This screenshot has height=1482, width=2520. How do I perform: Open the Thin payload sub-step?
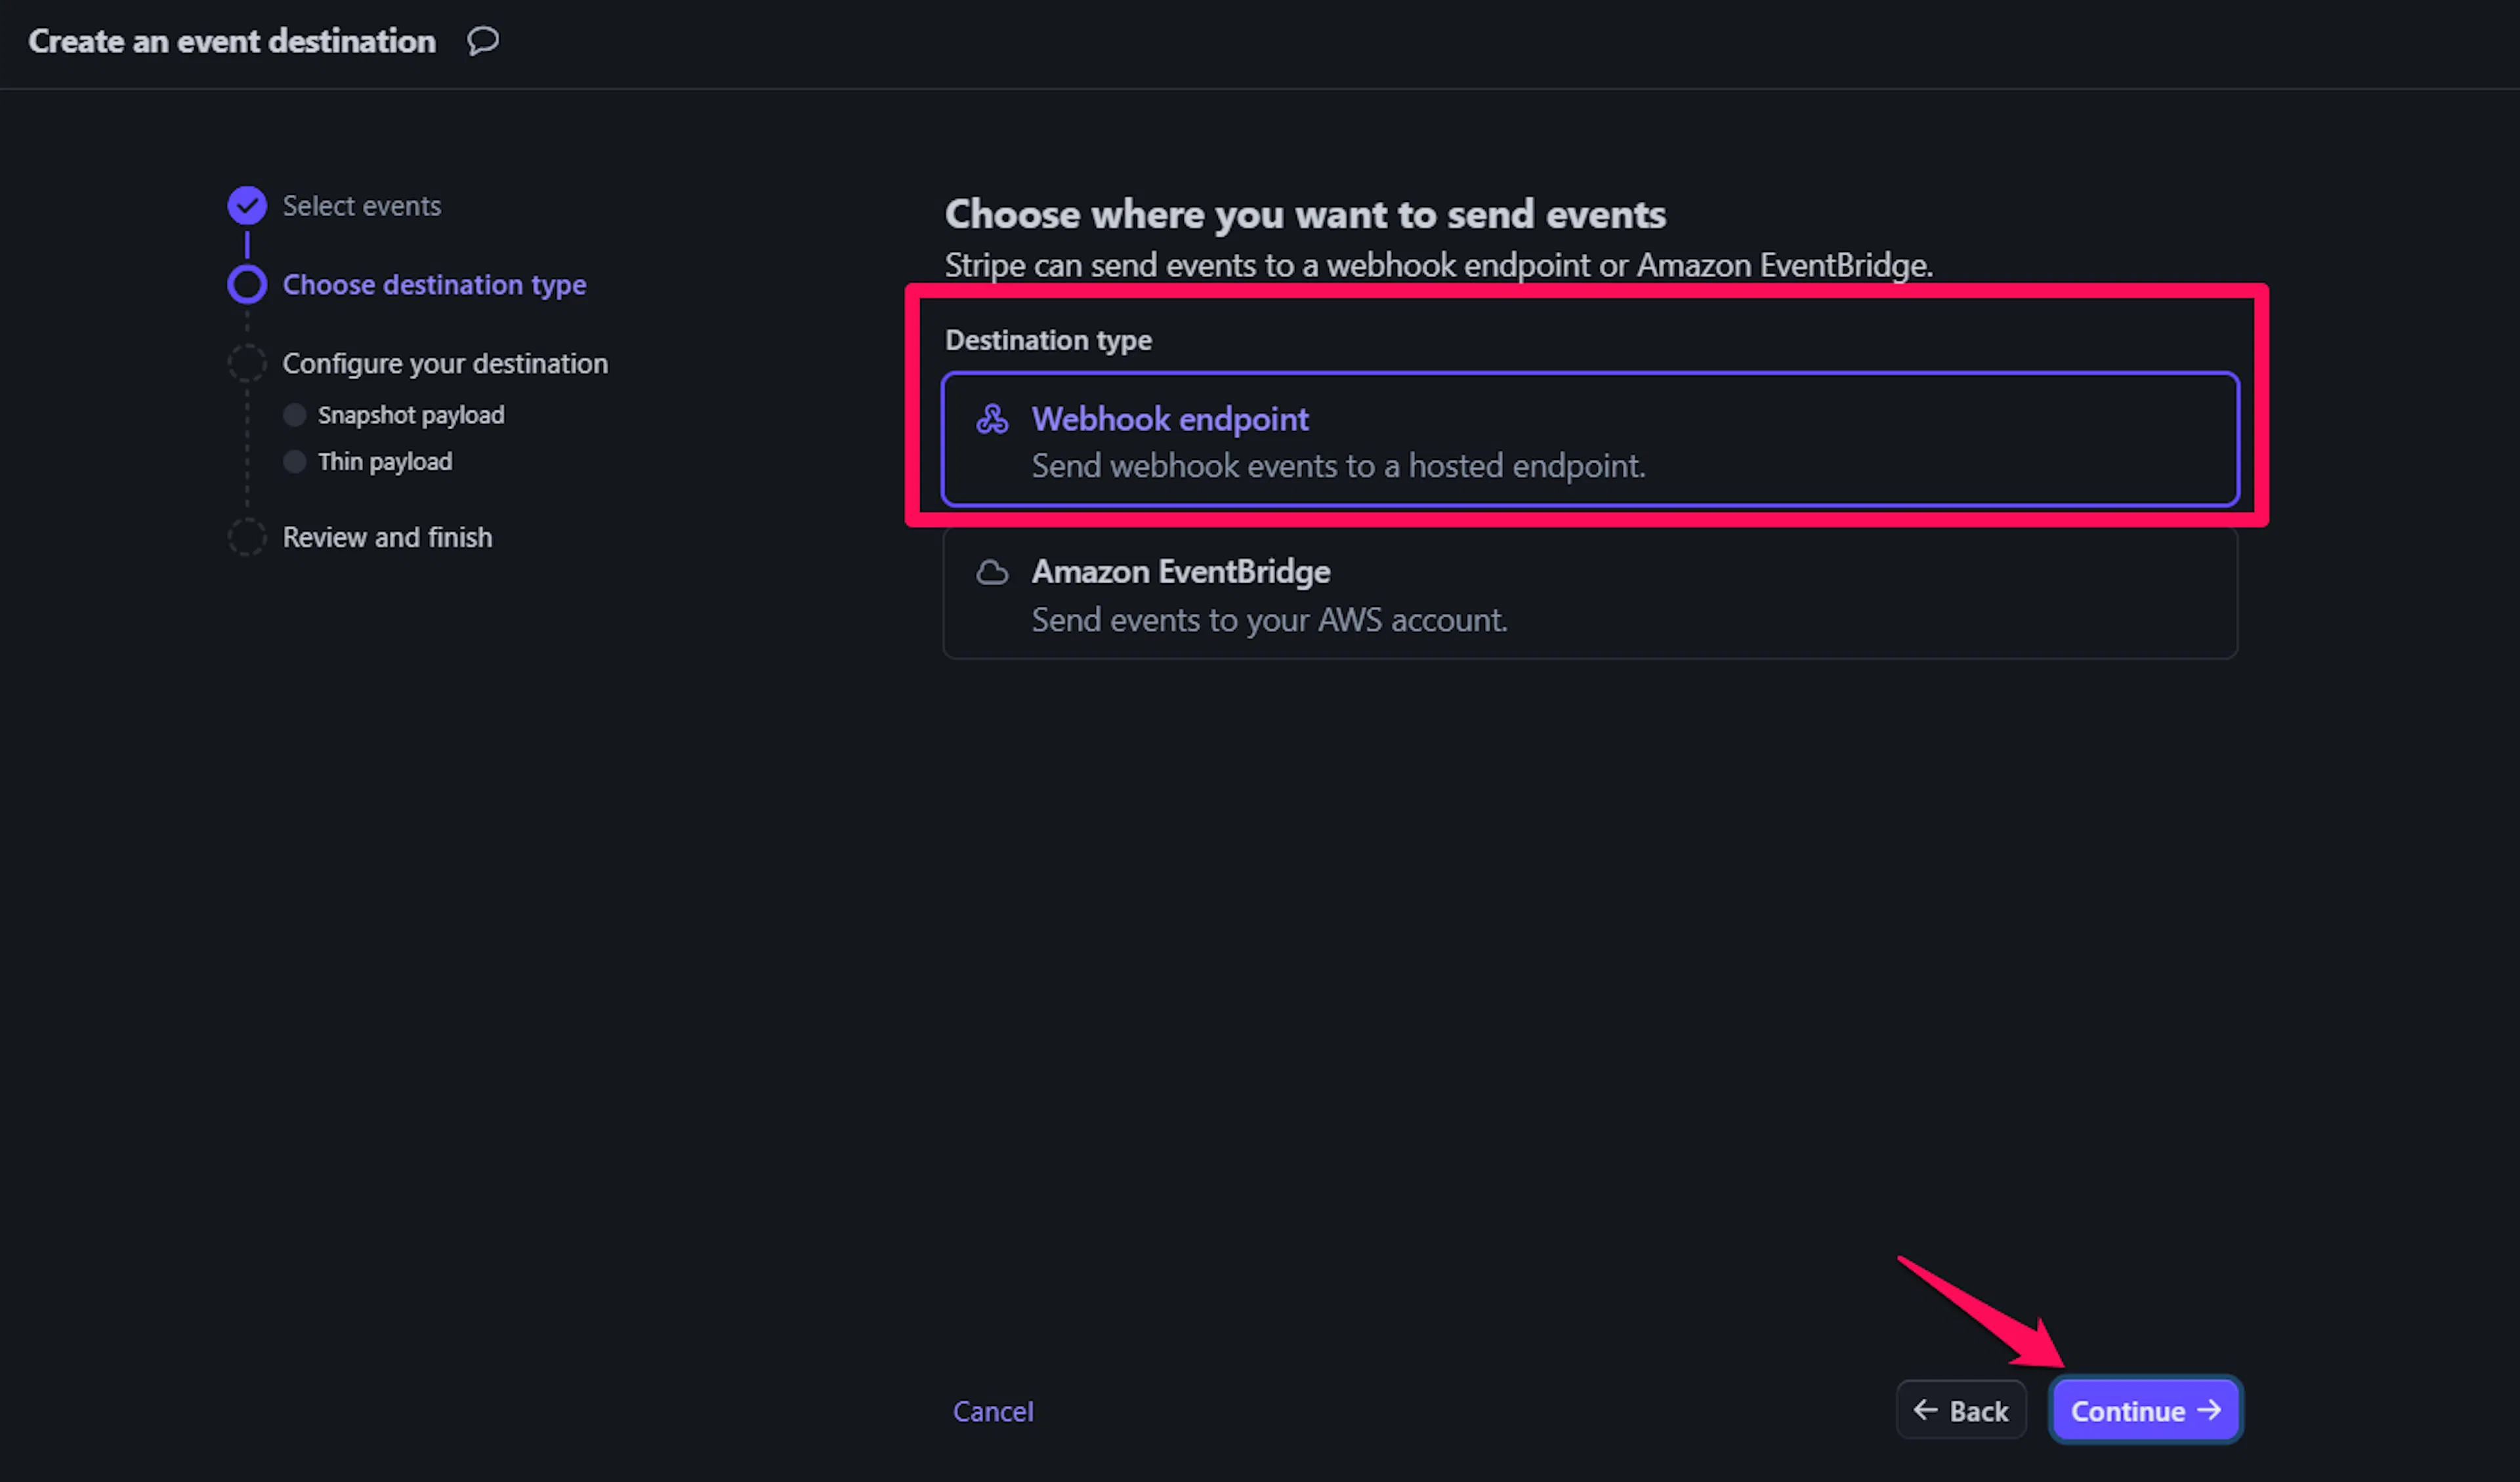click(385, 462)
